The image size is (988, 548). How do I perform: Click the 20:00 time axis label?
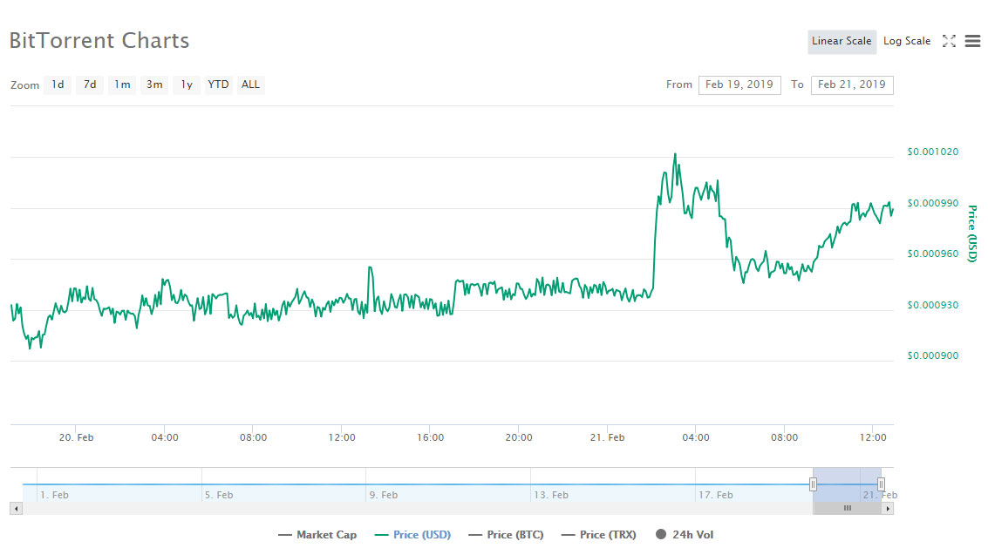tap(519, 437)
